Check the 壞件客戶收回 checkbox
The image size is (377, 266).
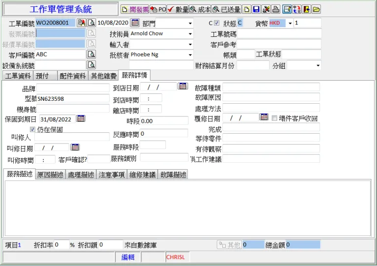point(274,118)
